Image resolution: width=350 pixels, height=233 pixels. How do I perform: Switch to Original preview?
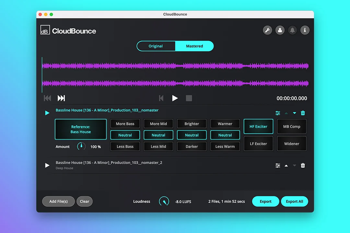pos(156,46)
